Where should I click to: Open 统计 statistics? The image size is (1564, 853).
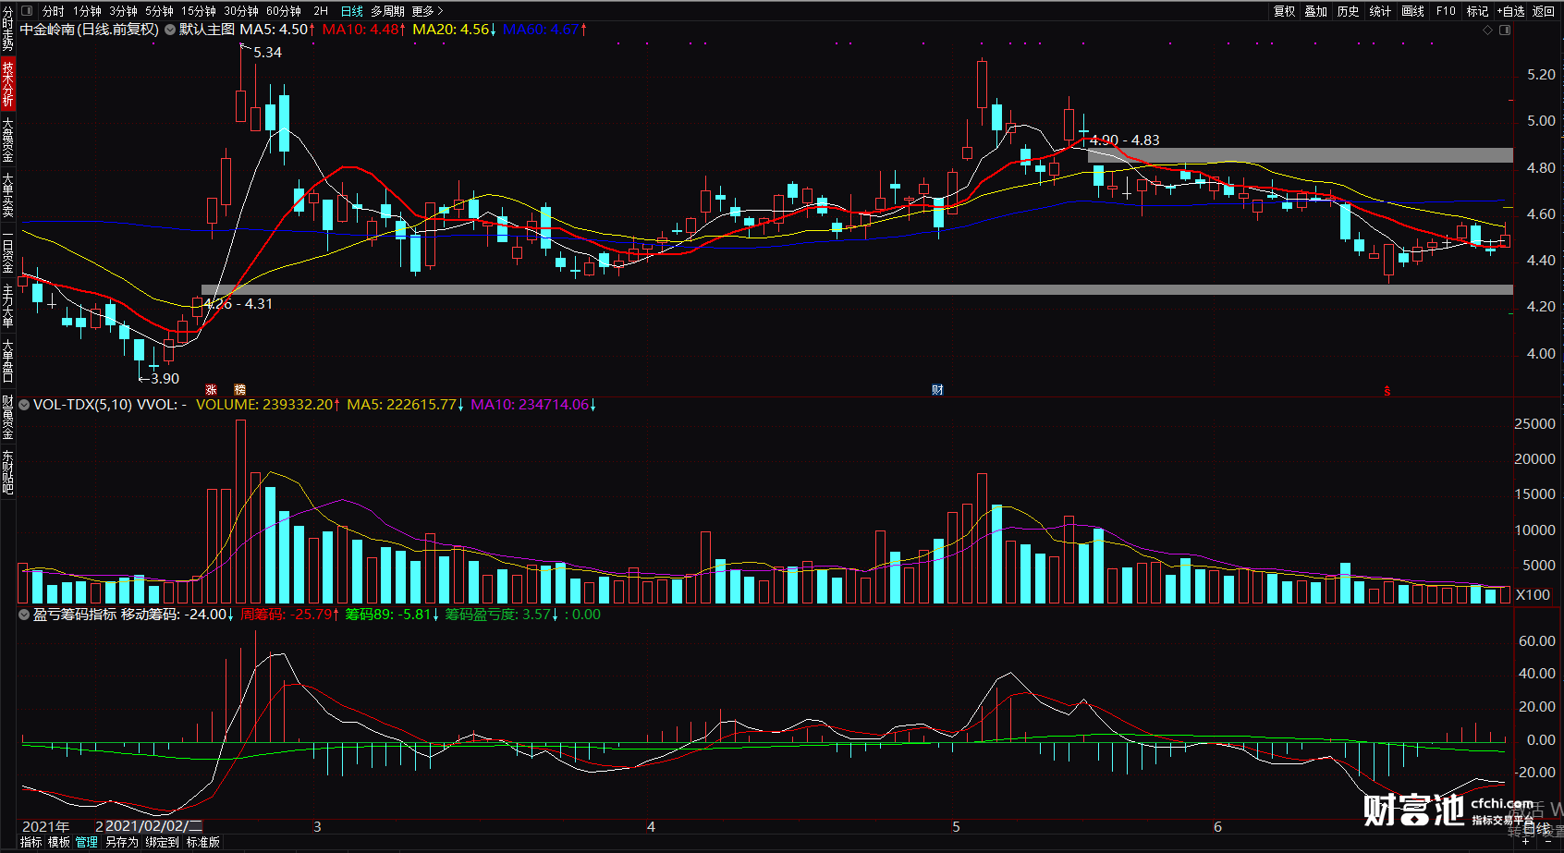click(x=1380, y=11)
